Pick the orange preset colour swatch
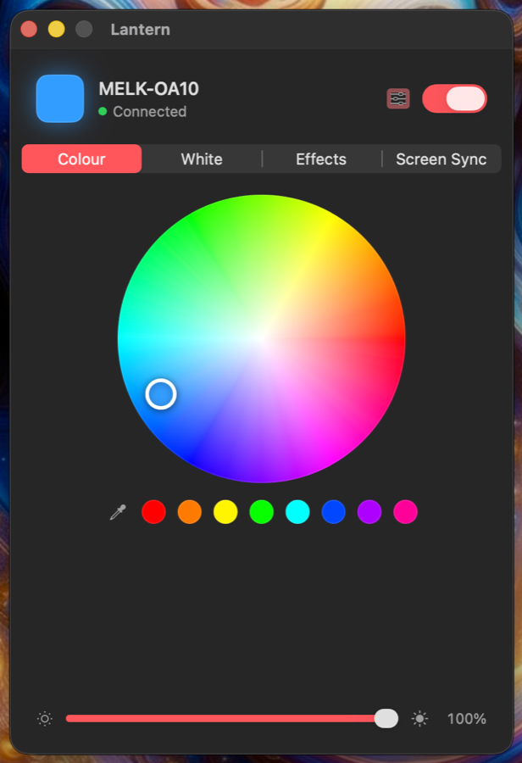The height and width of the screenshot is (763, 522). (x=190, y=512)
